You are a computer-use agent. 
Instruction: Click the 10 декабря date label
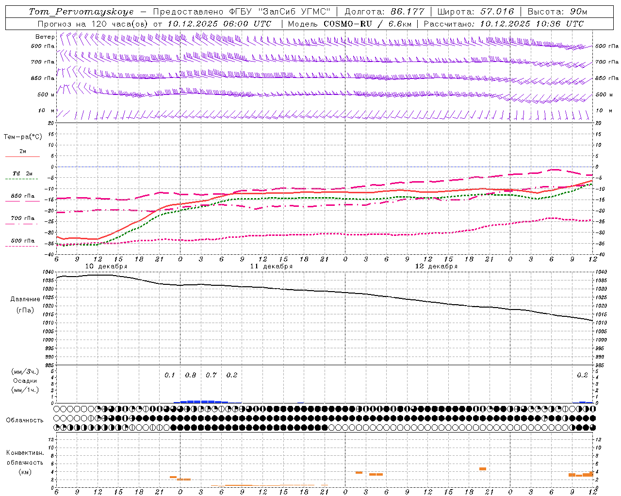pyautogui.click(x=106, y=266)
